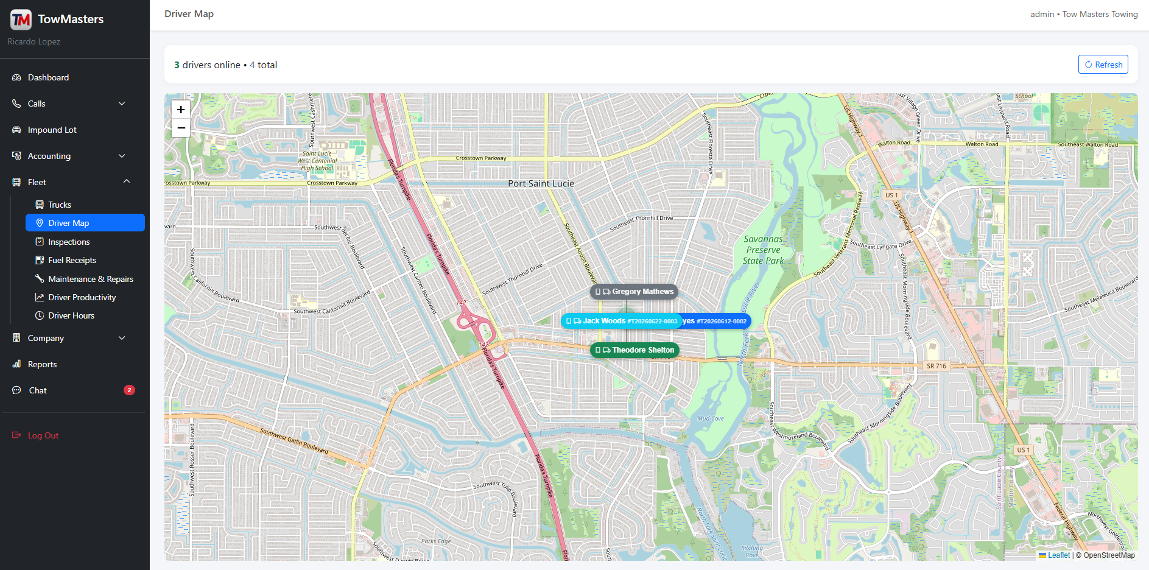Open Driver Productivity page
The width and height of the screenshot is (1149, 570).
pyautogui.click(x=85, y=297)
